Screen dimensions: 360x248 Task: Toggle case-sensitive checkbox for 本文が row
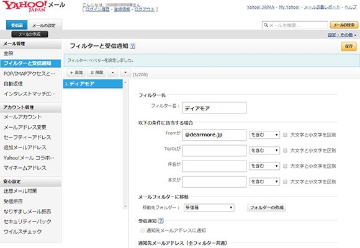click(x=285, y=182)
